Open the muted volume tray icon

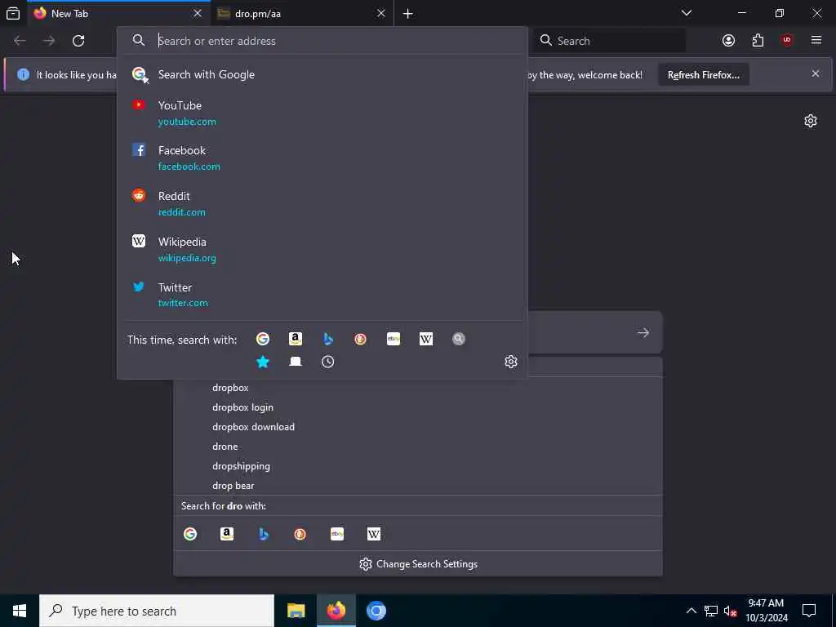[731, 611]
